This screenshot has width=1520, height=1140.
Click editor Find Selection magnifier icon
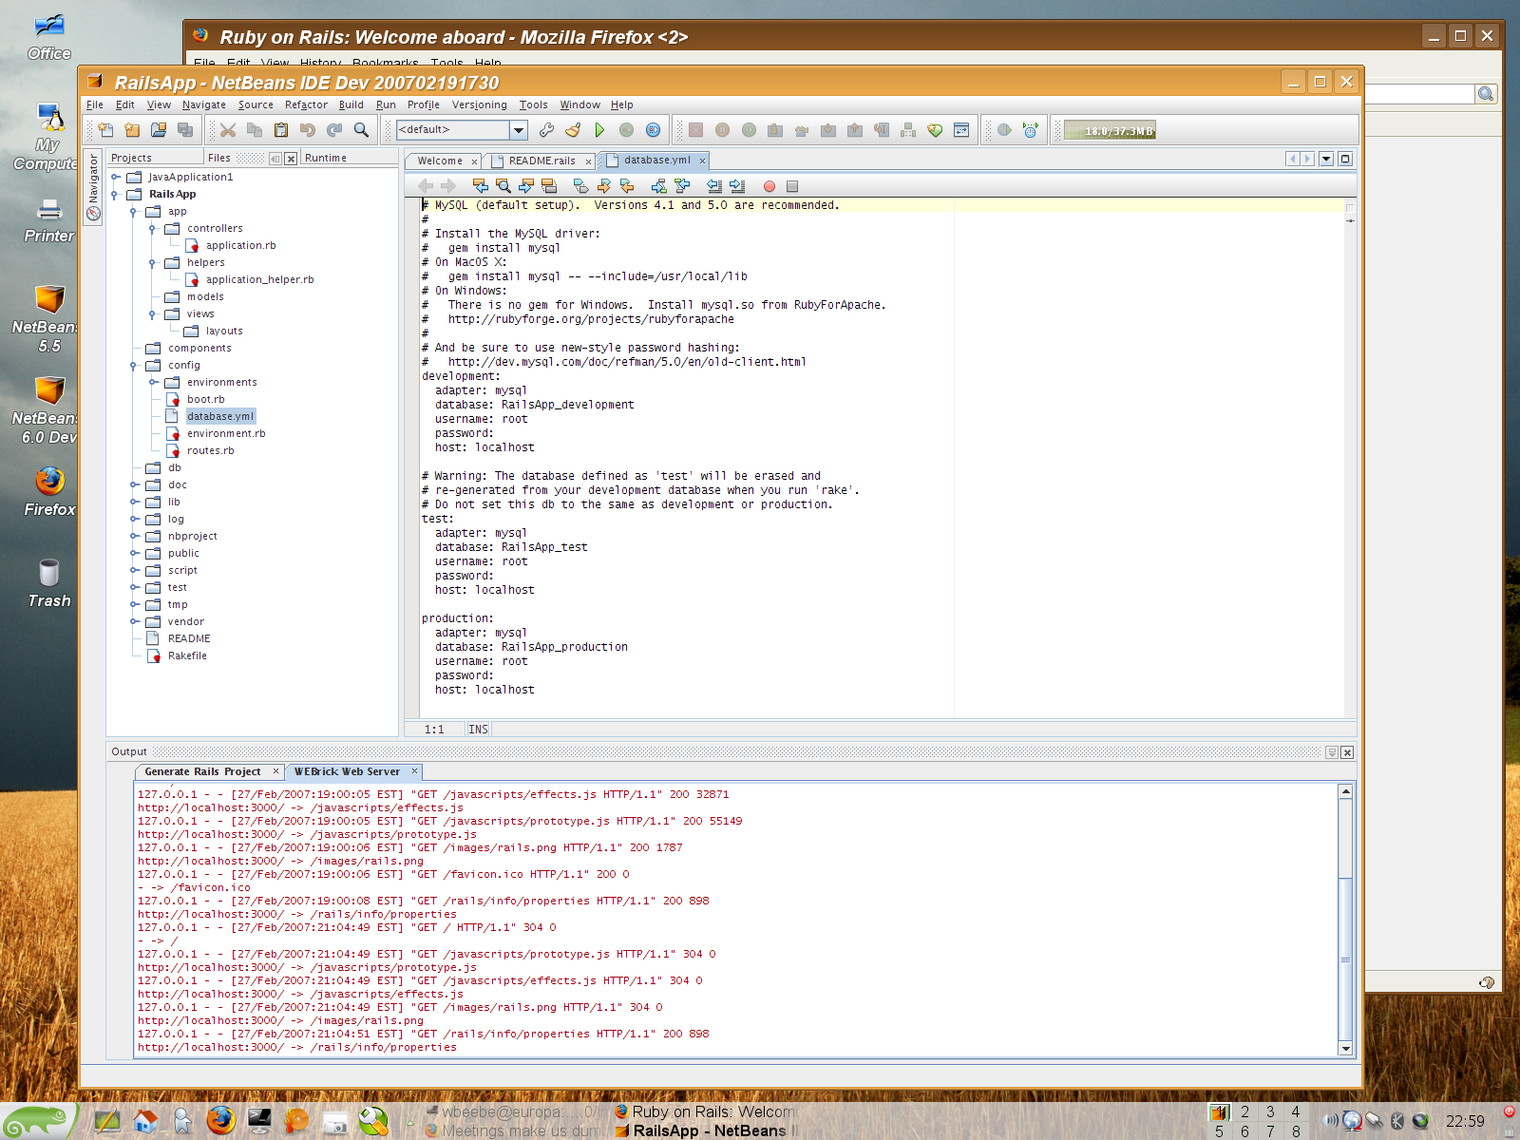point(503,186)
